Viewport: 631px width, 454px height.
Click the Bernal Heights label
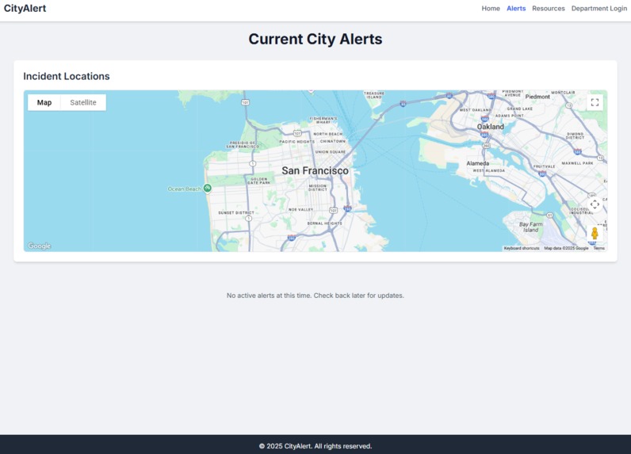pyautogui.click(x=324, y=223)
